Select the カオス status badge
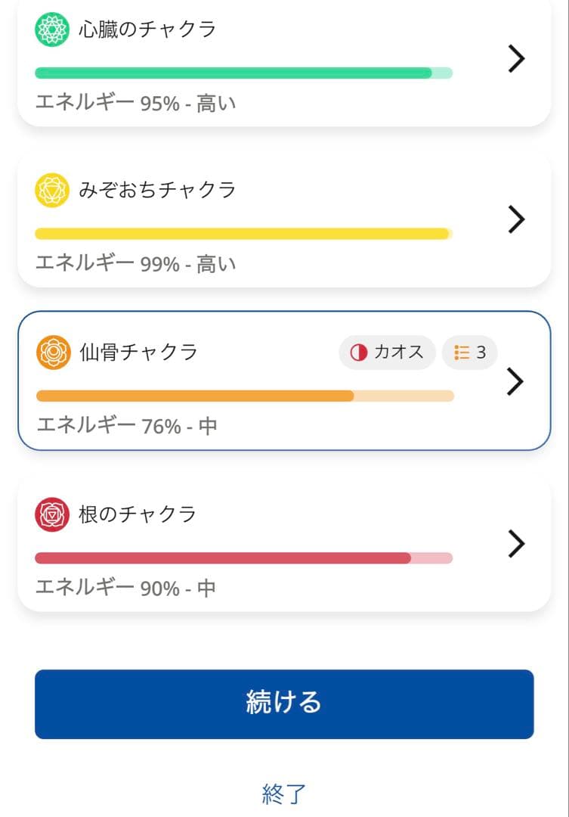The width and height of the screenshot is (569, 817). click(387, 353)
